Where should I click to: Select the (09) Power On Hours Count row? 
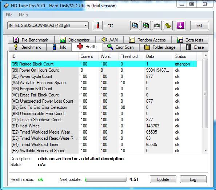pos(104,70)
